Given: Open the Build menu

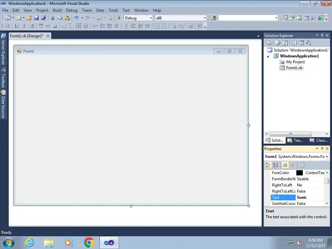Looking at the screenshot, I should click(x=57, y=10).
